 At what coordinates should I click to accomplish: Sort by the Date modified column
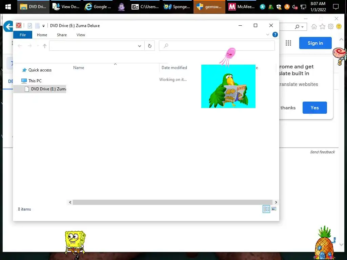(174, 68)
